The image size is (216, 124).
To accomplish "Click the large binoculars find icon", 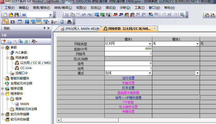I will click(x=69, y=22).
